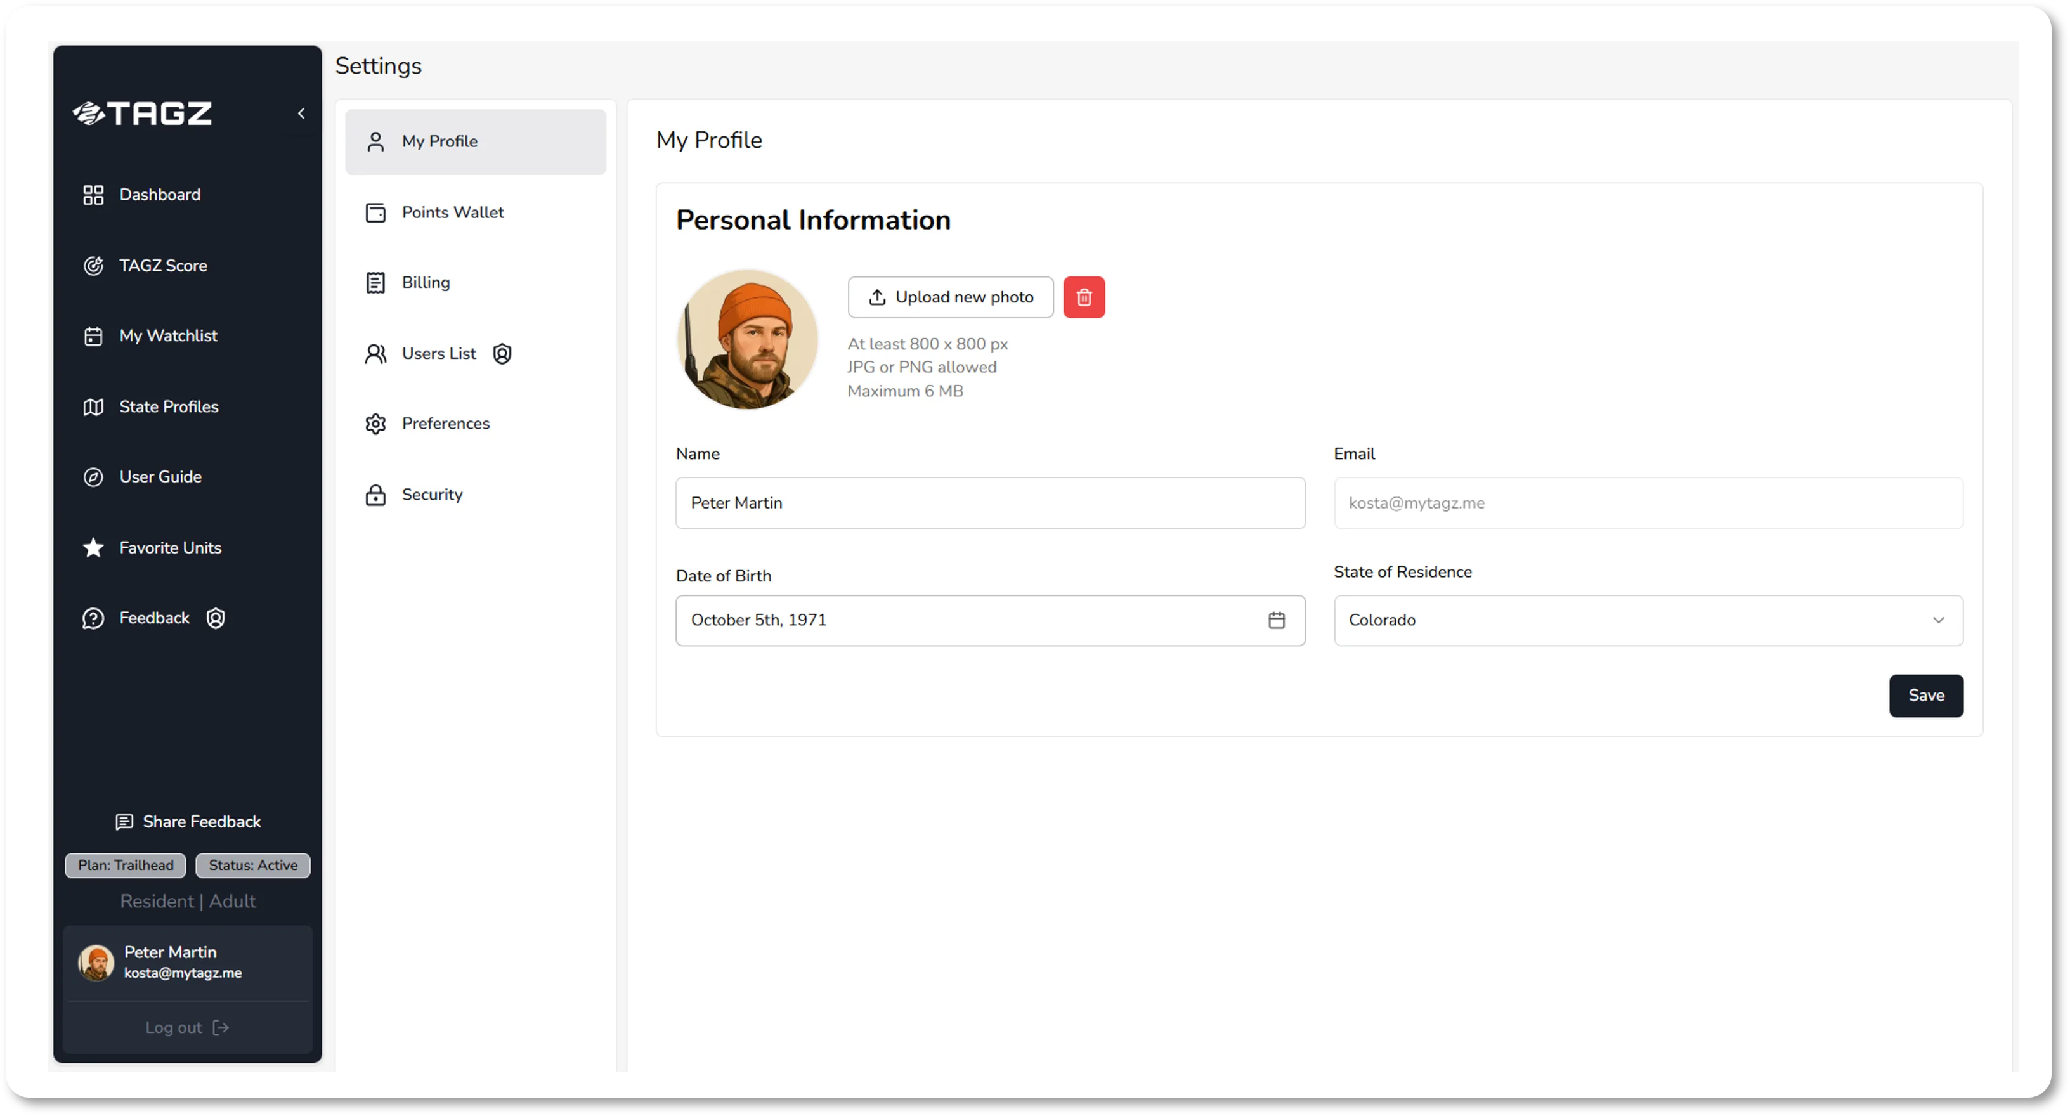
Task: Click Upload new photo
Action: click(951, 297)
